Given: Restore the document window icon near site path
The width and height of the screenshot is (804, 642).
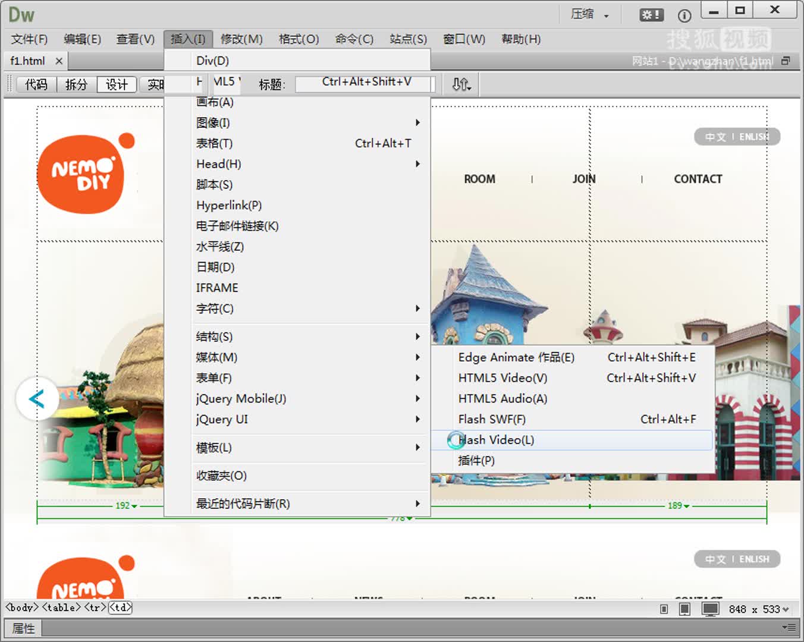Looking at the screenshot, I should click(786, 61).
